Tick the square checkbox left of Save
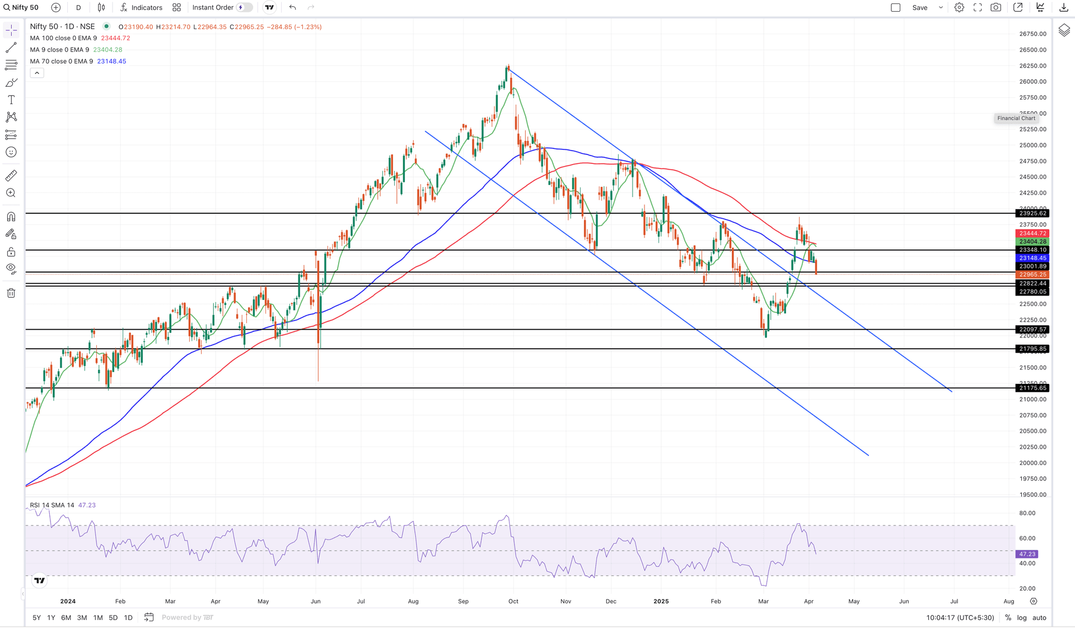Viewport: 1075px width, 629px height. coord(896,8)
